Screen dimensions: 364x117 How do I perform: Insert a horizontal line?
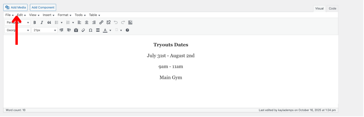98,30
